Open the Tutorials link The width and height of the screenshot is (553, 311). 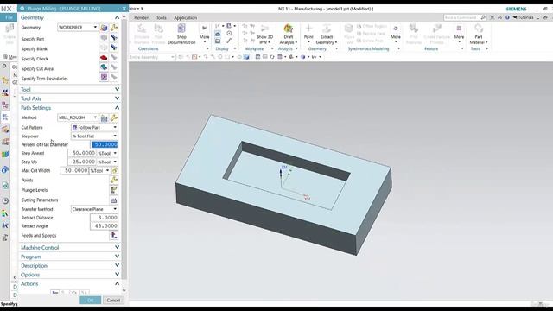pos(524,17)
